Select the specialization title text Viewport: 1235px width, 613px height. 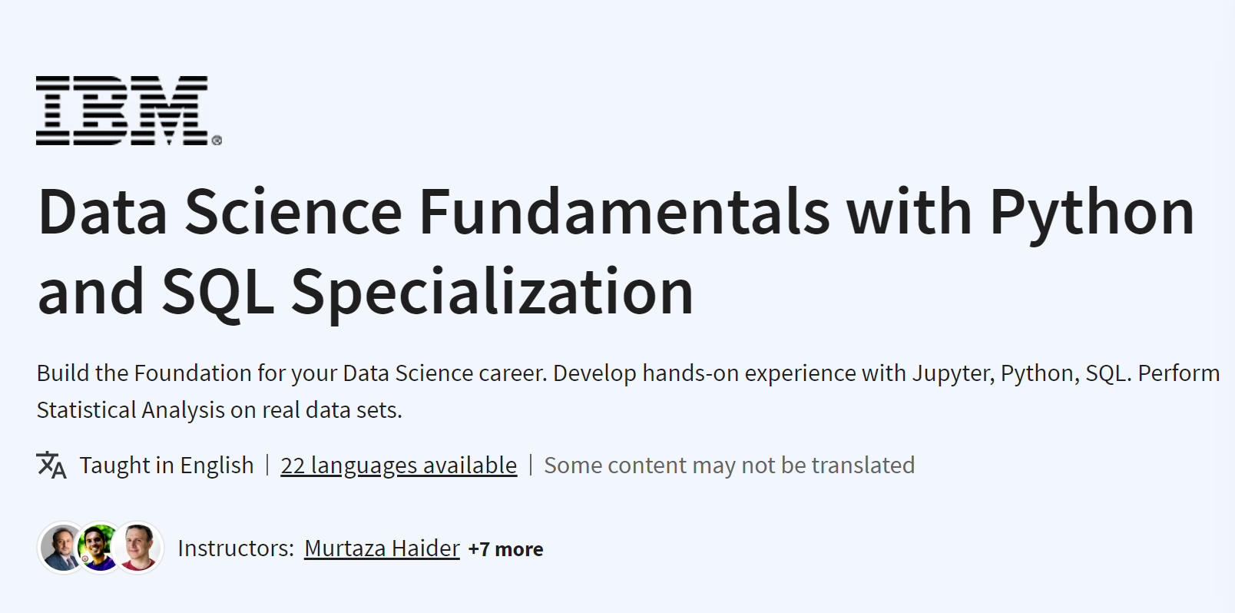[x=538, y=250]
